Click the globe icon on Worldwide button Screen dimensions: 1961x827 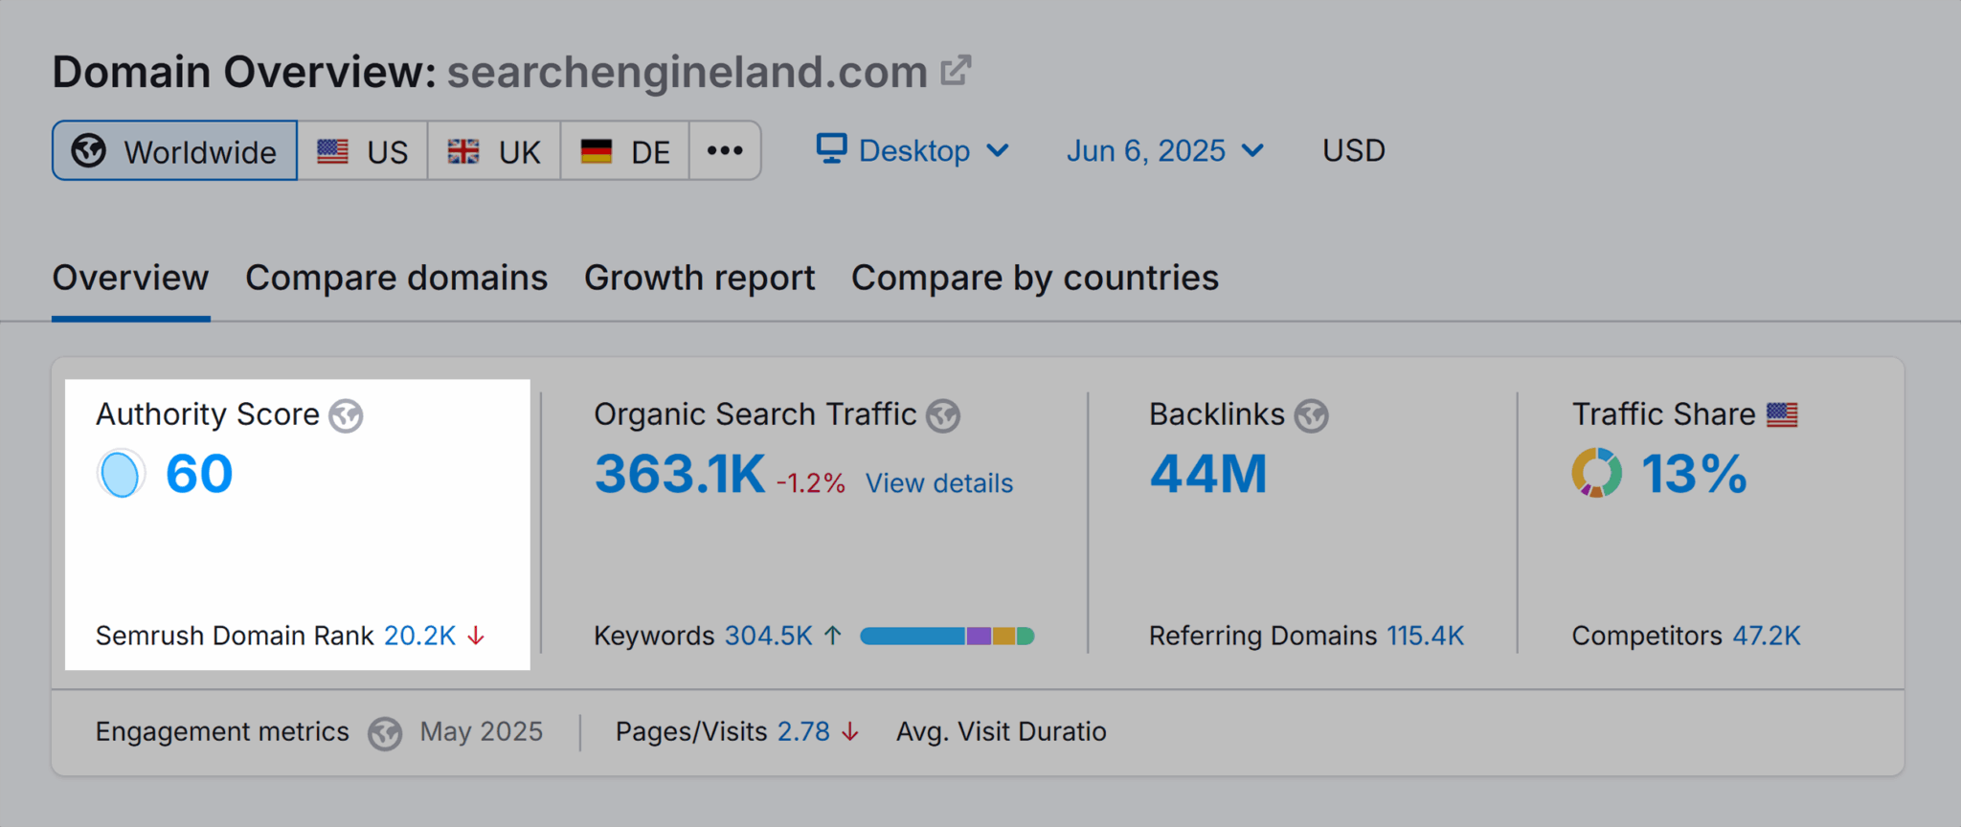click(x=89, y=150)
